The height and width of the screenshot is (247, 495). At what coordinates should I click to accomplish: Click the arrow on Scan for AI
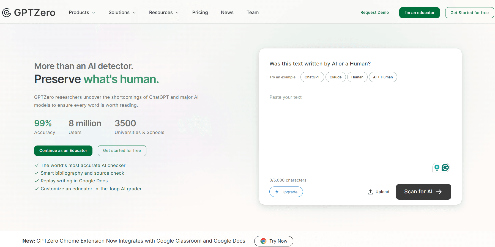[x=439, y=192]
